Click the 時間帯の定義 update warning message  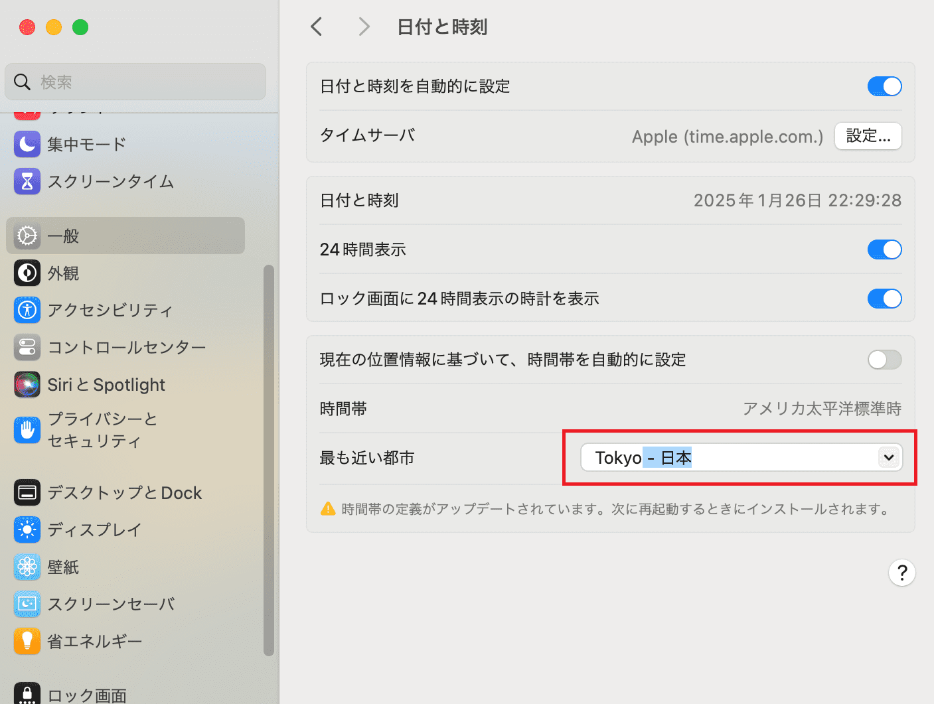point(615,509)
